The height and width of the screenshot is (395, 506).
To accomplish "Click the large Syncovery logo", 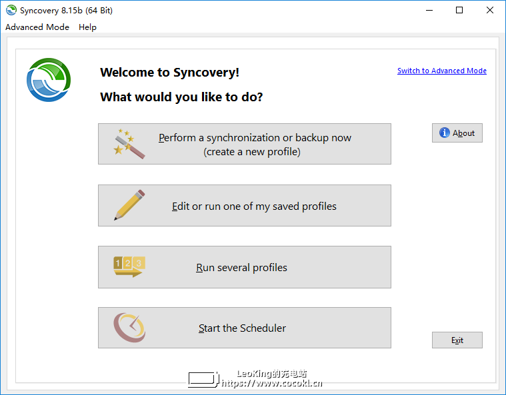I will (x=49, y=80).
